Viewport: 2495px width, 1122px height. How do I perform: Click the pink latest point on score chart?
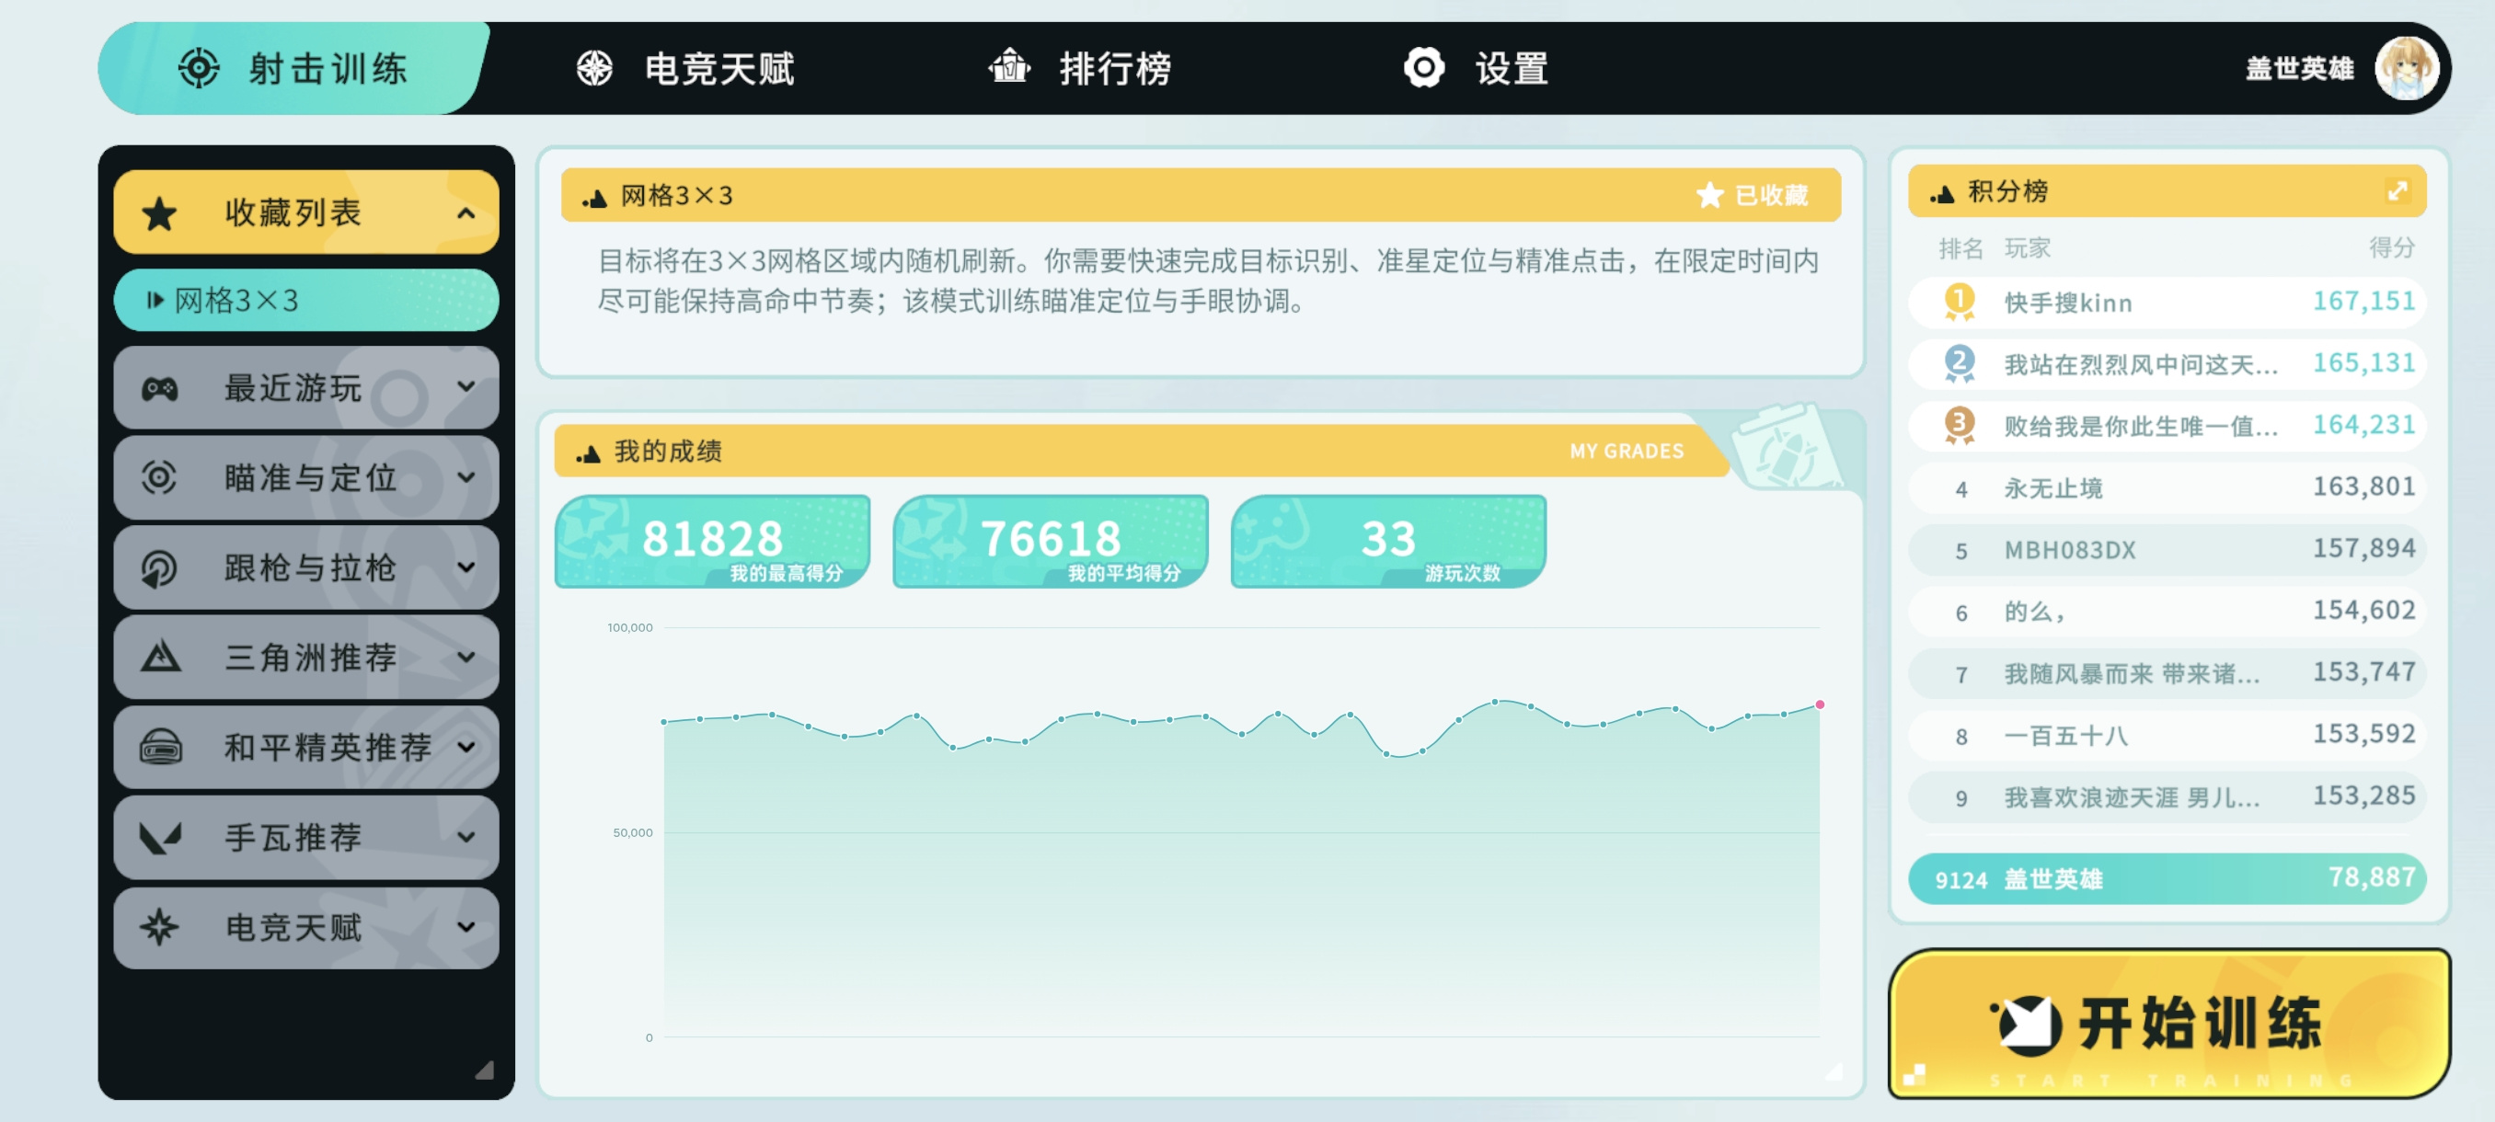pyautogui.click(x=1820, y=704)
